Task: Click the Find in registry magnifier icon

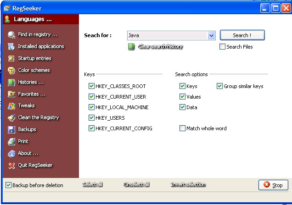Action: pos(11,35)
